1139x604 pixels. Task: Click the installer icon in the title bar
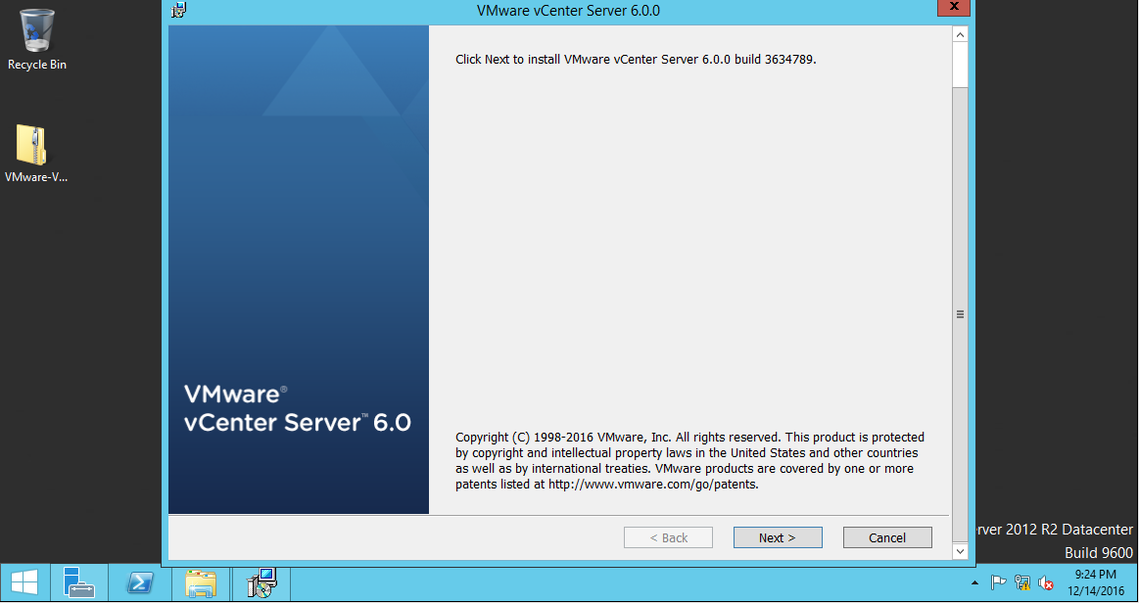(x=177, y=10)
